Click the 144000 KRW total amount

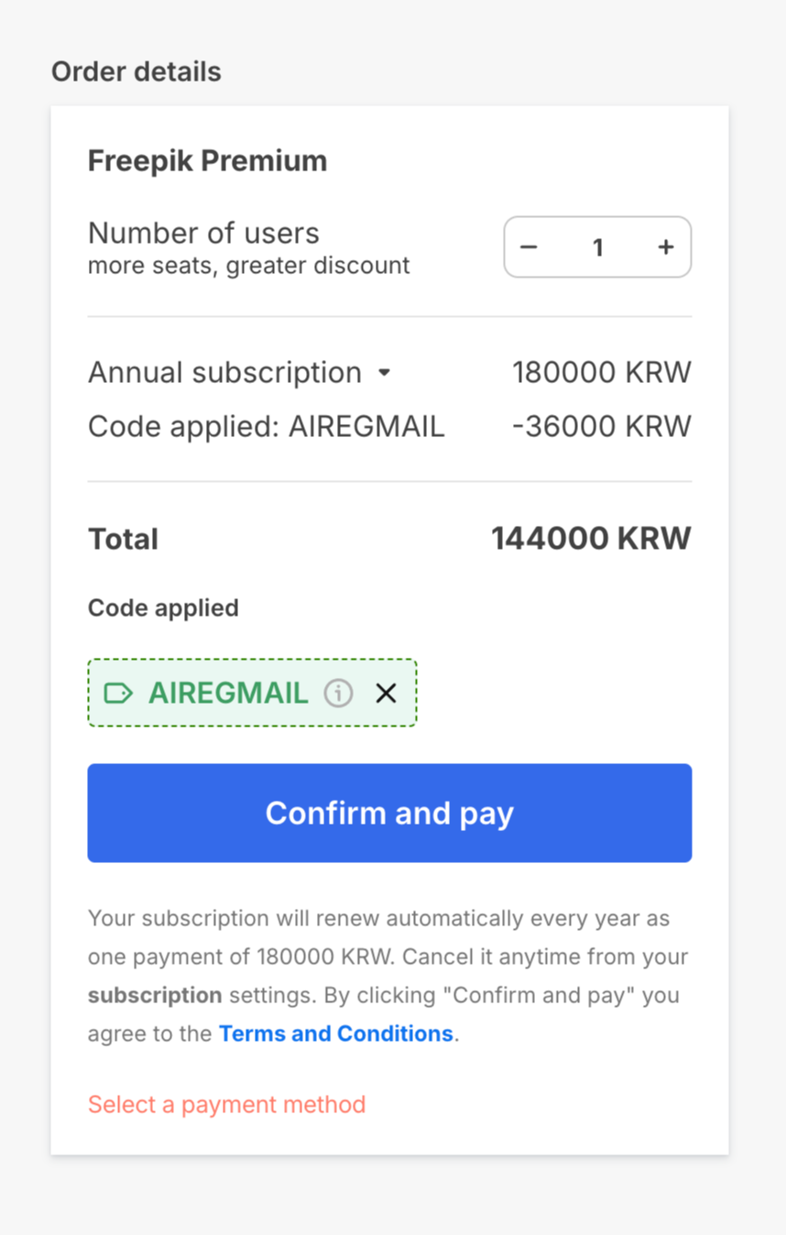(x=591, y=538)
